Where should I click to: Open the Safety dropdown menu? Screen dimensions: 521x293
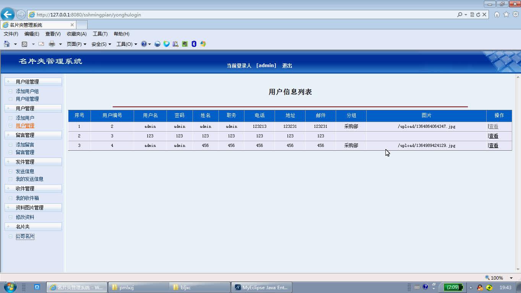tap(100, 44)
